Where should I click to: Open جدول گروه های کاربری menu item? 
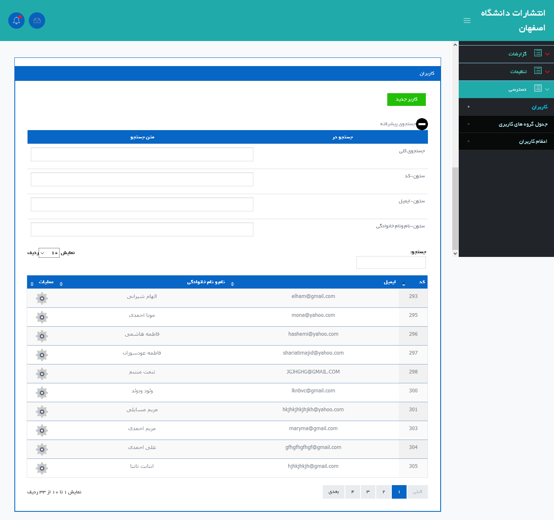coord(523,124)
